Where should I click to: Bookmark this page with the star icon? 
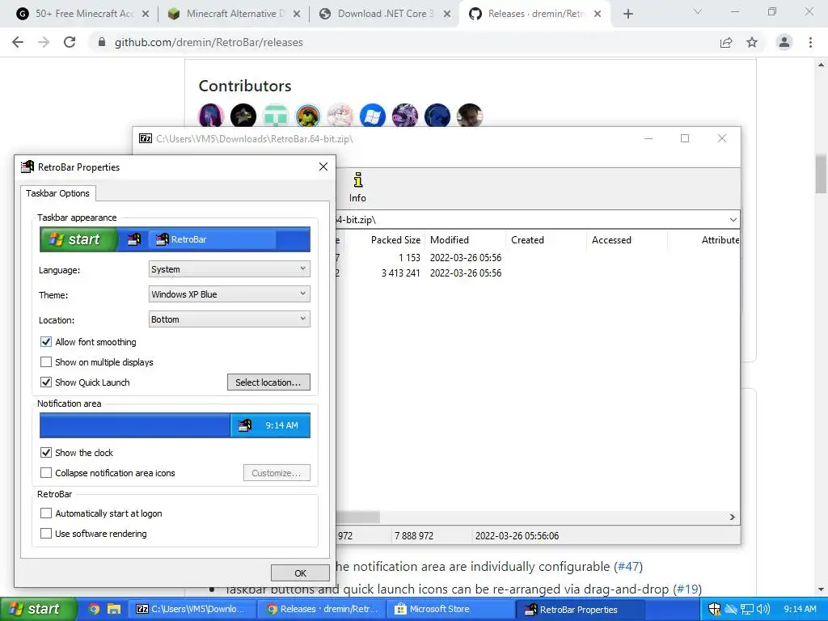point(752,42)
